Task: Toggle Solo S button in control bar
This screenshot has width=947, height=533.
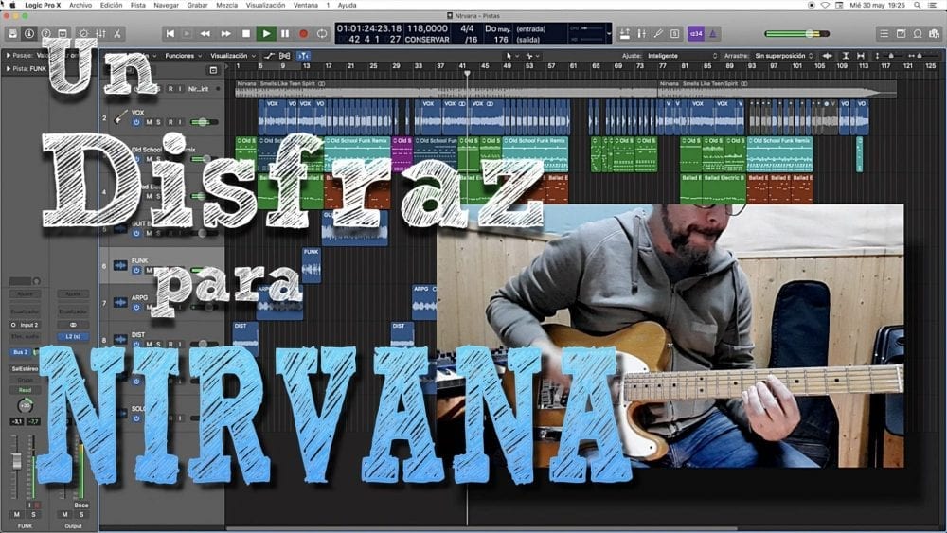Action: coord(675,34)
